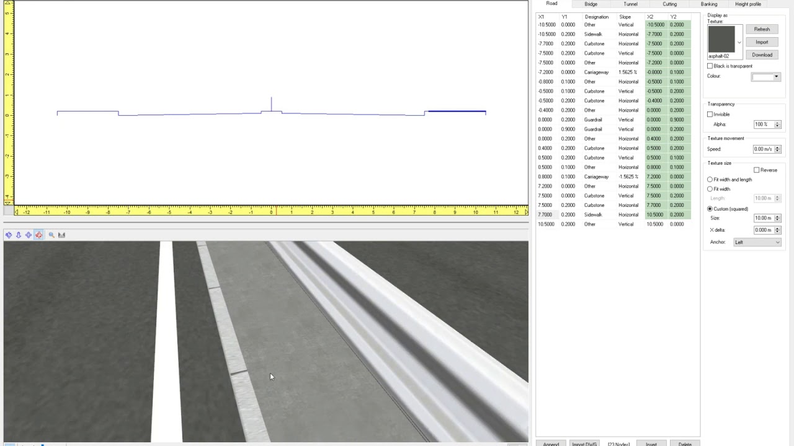
Task: Adjust the Alpha percentage stepper
Action: pos(777,125)
